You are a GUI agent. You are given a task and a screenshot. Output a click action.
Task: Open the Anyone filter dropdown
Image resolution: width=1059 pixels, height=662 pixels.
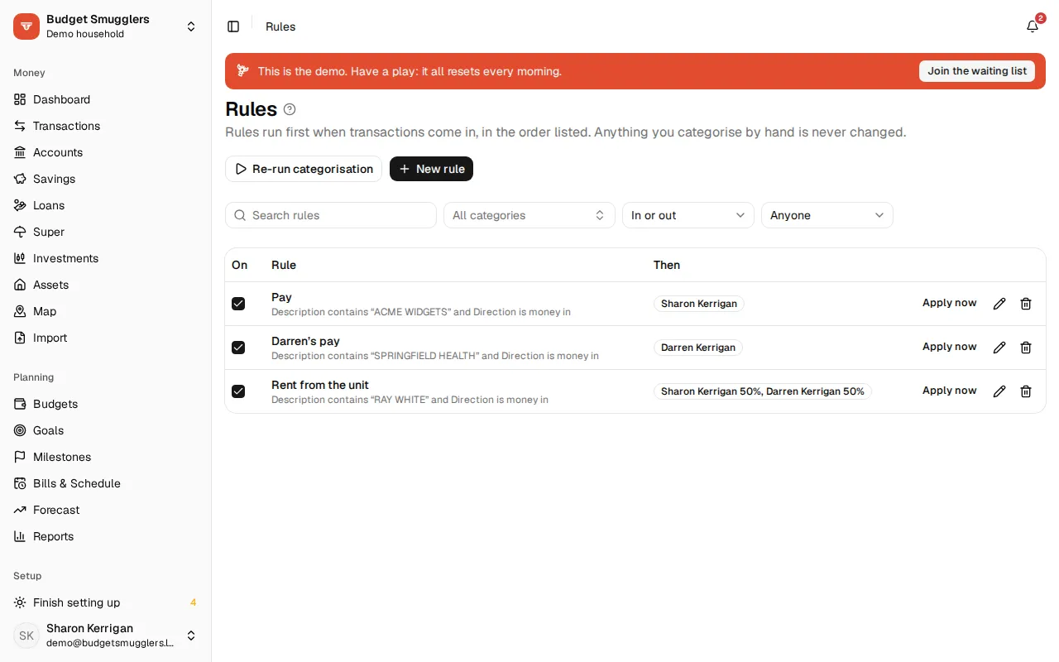pos(827,215)
